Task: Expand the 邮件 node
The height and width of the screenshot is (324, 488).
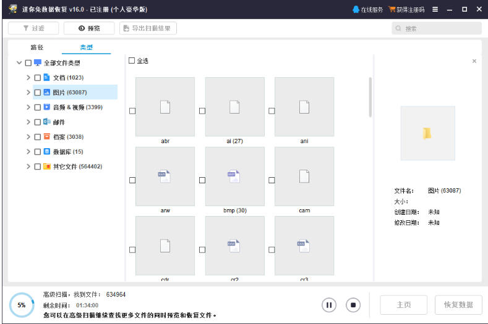Action: tap(28, 122)
